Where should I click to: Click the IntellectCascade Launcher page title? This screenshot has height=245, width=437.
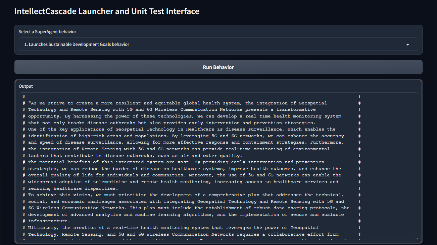[107, 11]
